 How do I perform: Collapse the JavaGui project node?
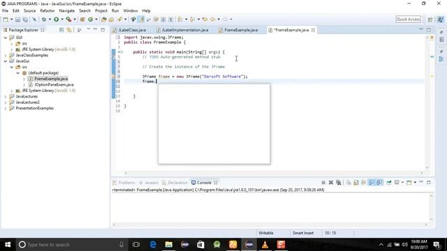(x=6, y=61)
